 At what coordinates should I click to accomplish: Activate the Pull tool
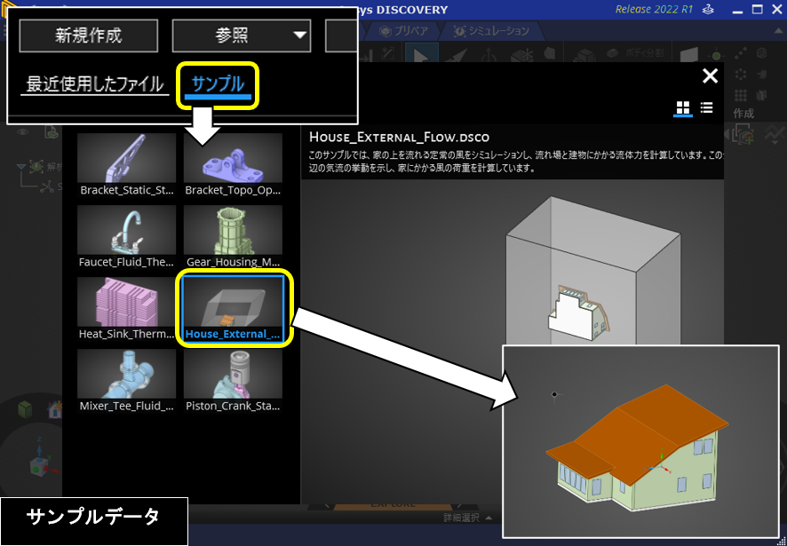coord(456,55)
